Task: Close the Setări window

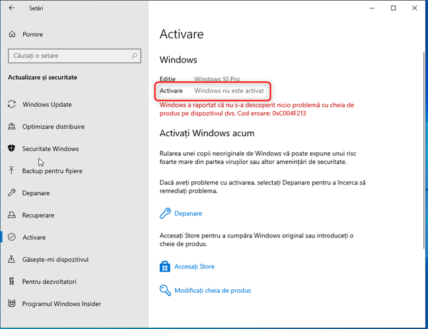Action: [414, 8]
